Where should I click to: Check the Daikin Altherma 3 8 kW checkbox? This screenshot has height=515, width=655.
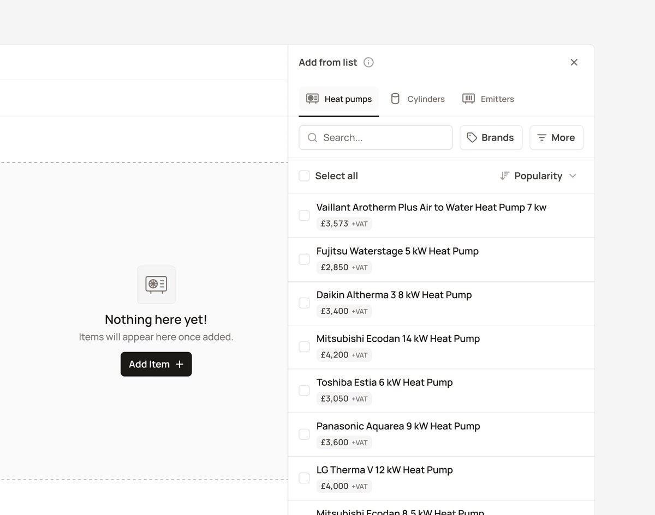304,302
